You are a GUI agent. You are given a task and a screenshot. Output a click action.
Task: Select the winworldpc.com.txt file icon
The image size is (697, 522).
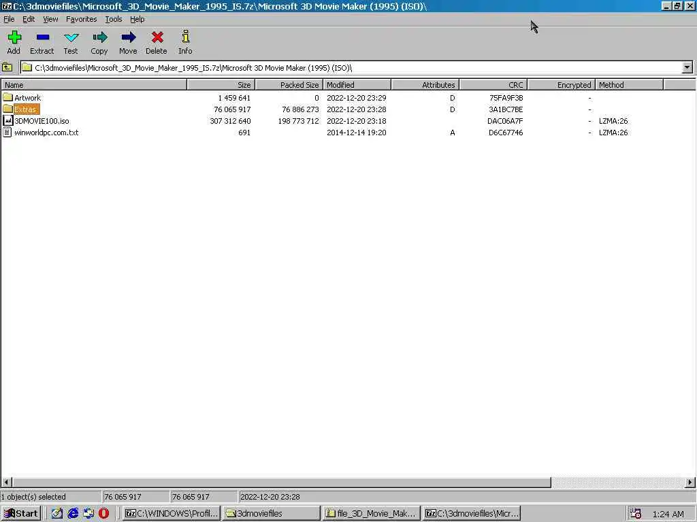click(7, 133)
